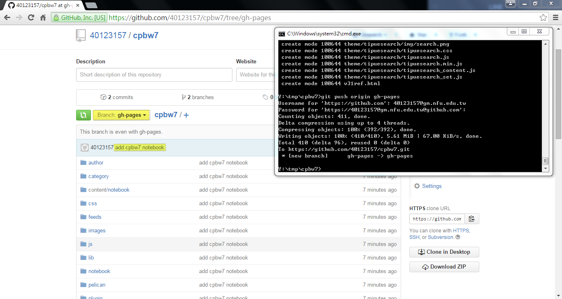
Task: Open the Branch: gh-pages dropdown
Action: [121, 115]
